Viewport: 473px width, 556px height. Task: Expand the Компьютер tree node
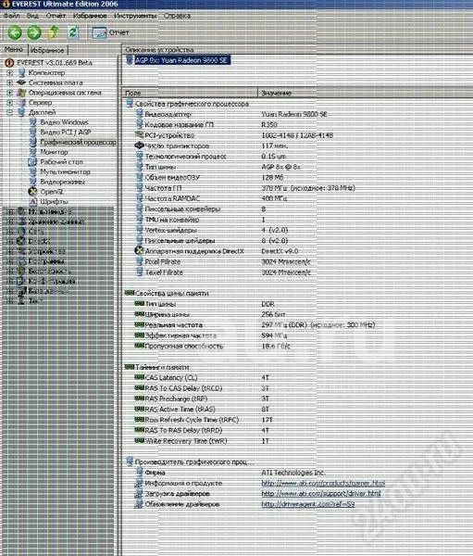click(10, 72)
